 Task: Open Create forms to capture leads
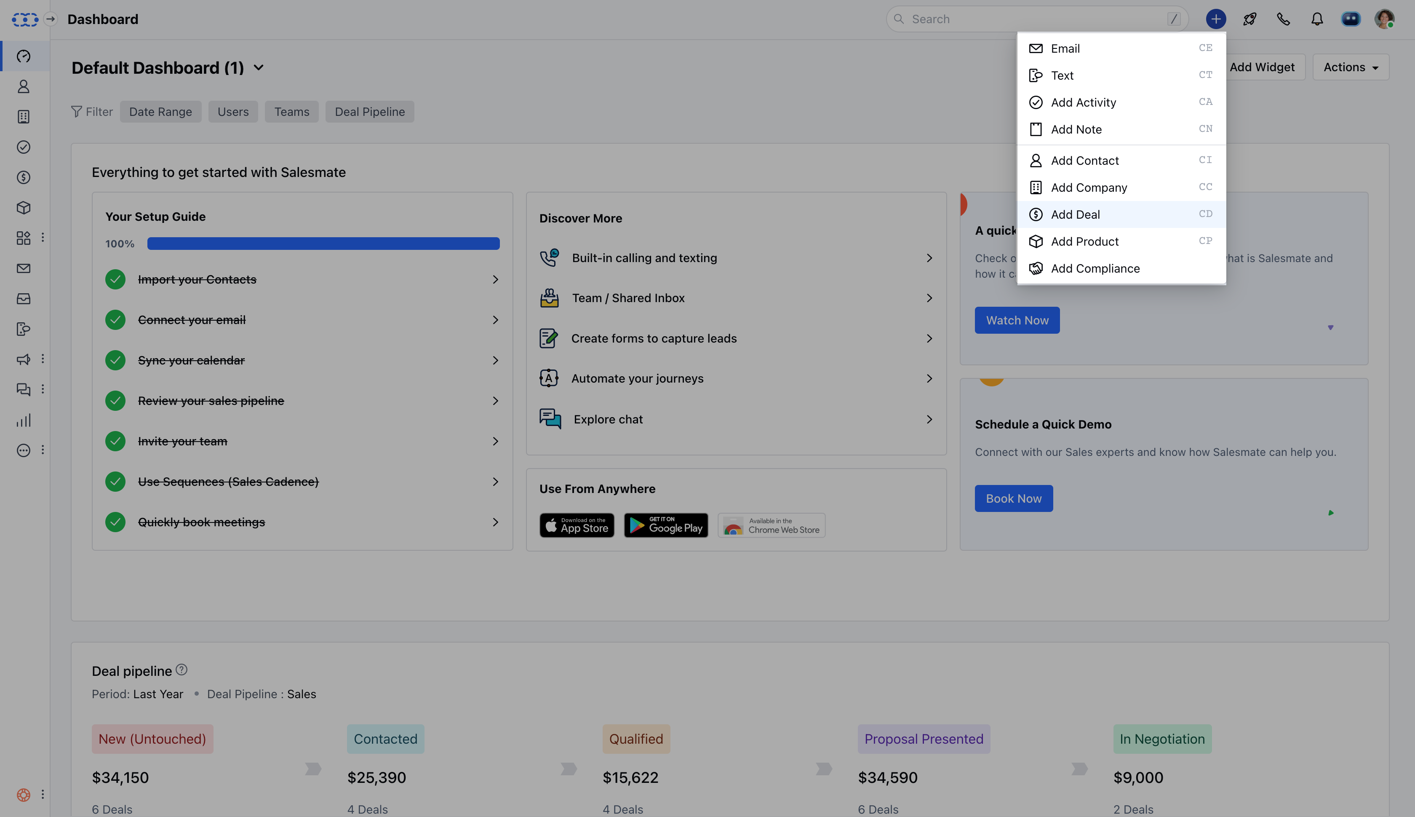pyautogui.click(x=737, y=338)
